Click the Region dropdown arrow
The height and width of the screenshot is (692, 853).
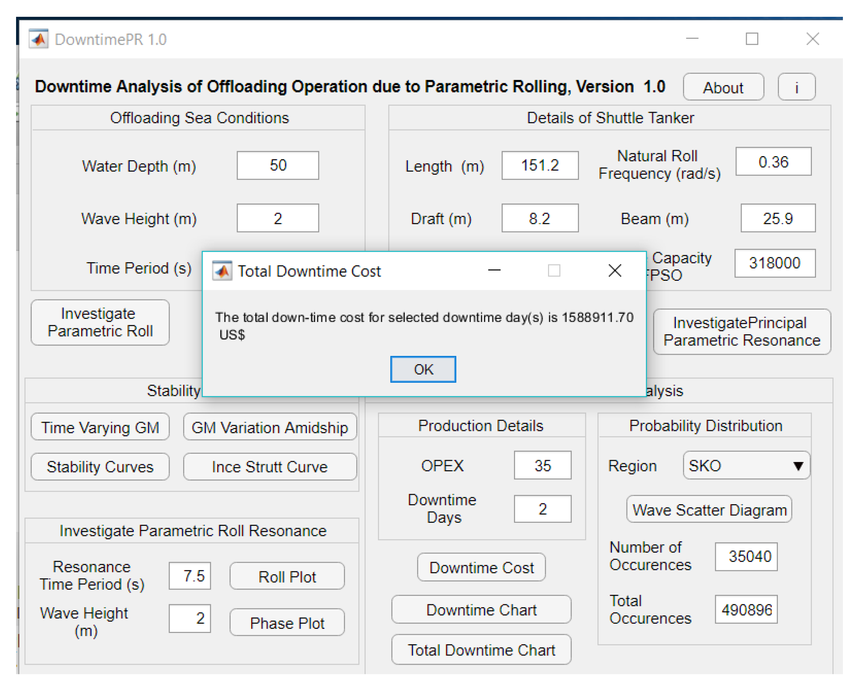point(798,466)
